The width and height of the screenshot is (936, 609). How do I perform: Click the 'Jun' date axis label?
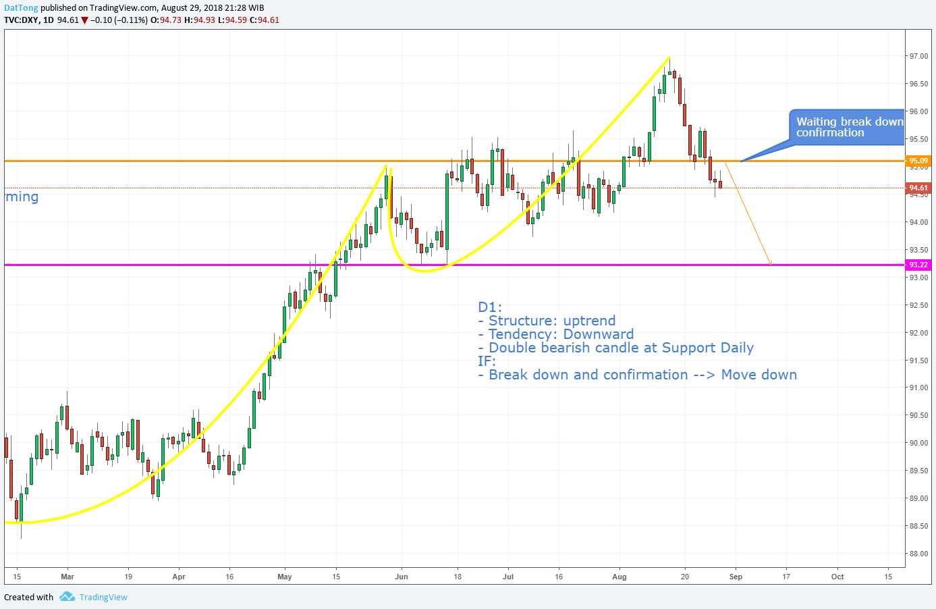pyautogui.click(x=402, y=577)
